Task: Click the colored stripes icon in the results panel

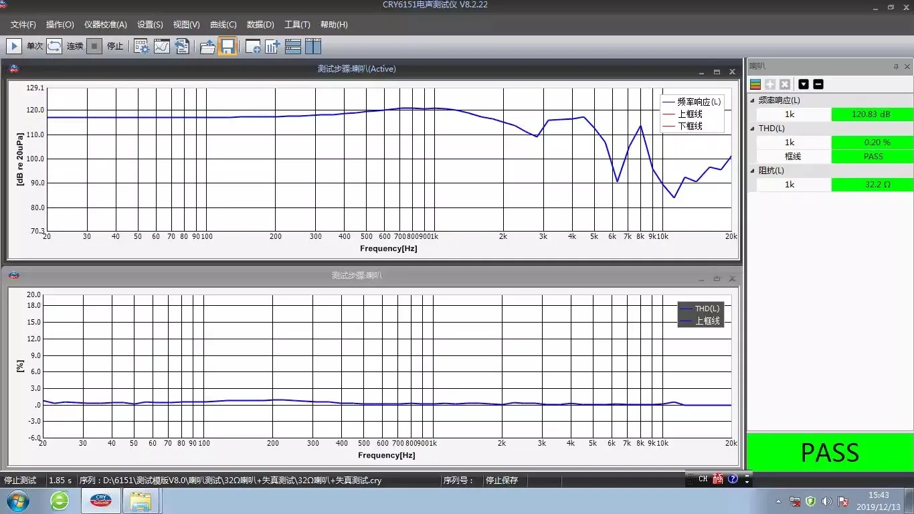Action: pos(755,84)
